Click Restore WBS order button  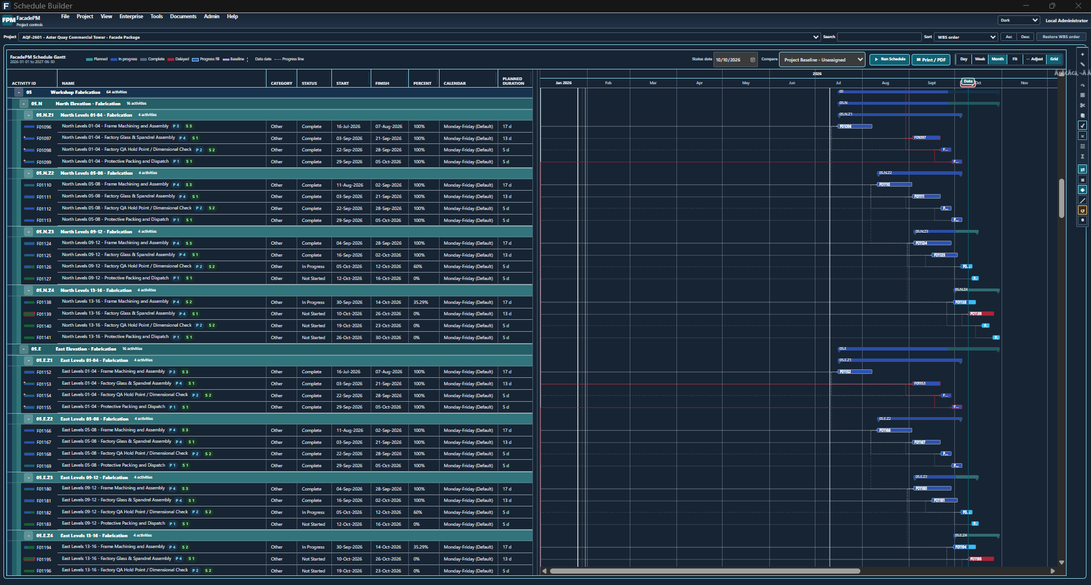1061,37
